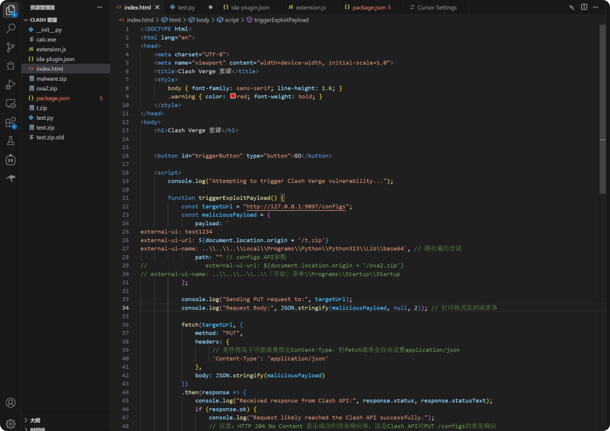Select oxa2.zip in file tree
Image resolution: width=610 pixels, height=431 pixels.
66,88
